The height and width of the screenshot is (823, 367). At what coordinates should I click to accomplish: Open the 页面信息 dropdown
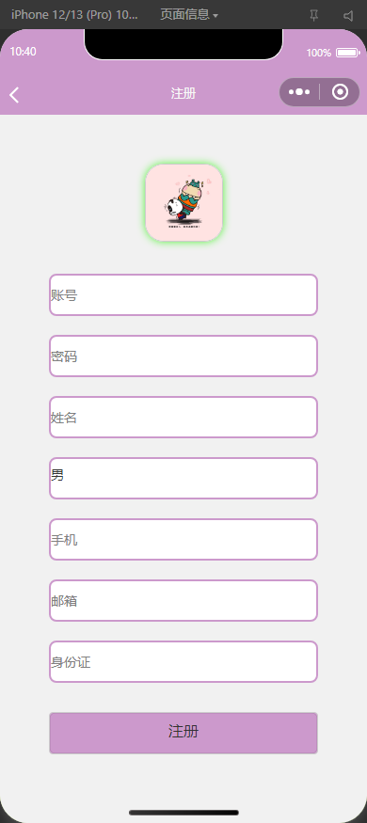(189, 15)
